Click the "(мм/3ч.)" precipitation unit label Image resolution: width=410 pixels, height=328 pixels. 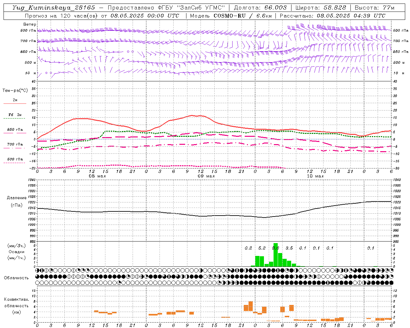pos(16,246)
